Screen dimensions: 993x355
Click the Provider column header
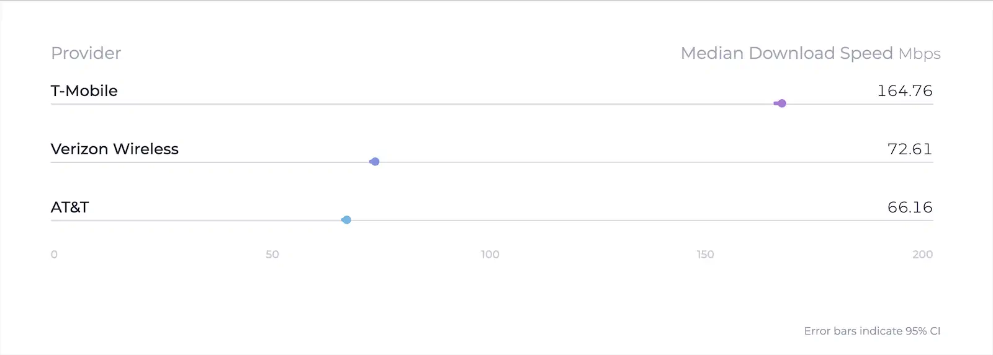coord(86,53)
